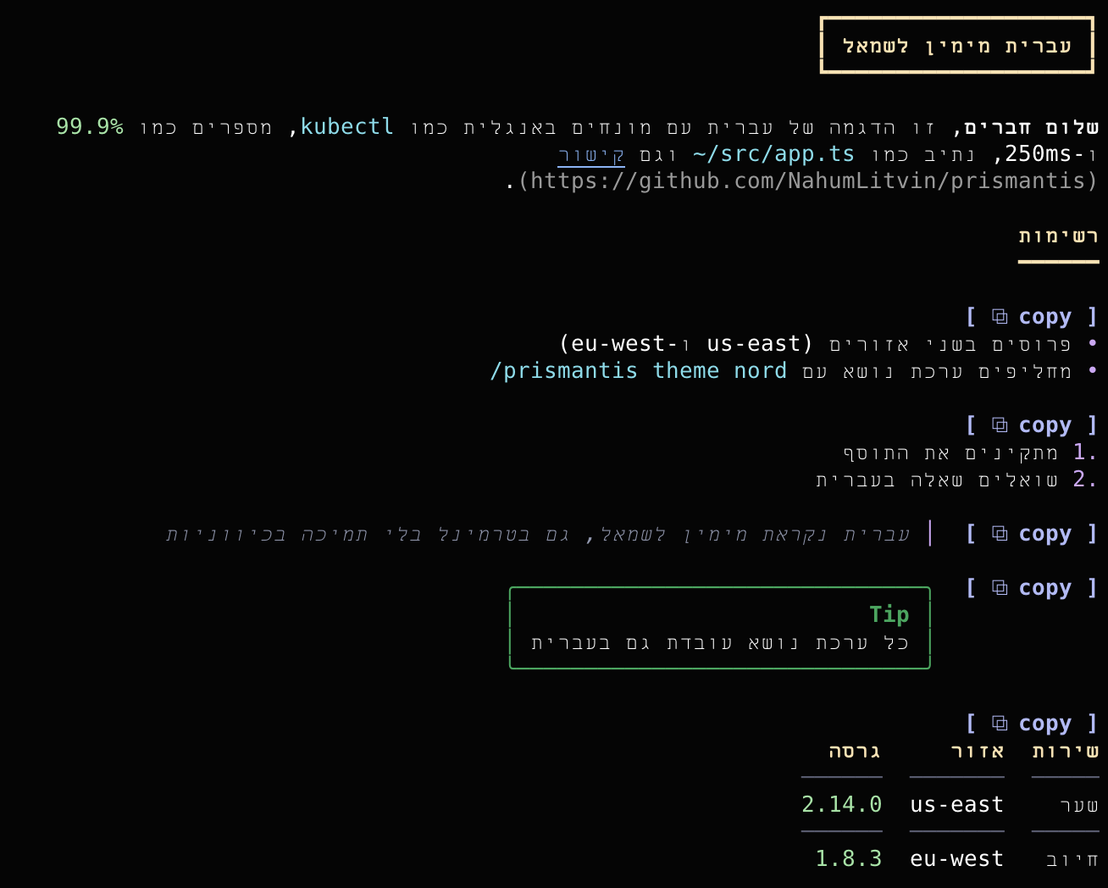The image size is (1108, 888).
Task: Click the שער service cell
Action: 1079,806
